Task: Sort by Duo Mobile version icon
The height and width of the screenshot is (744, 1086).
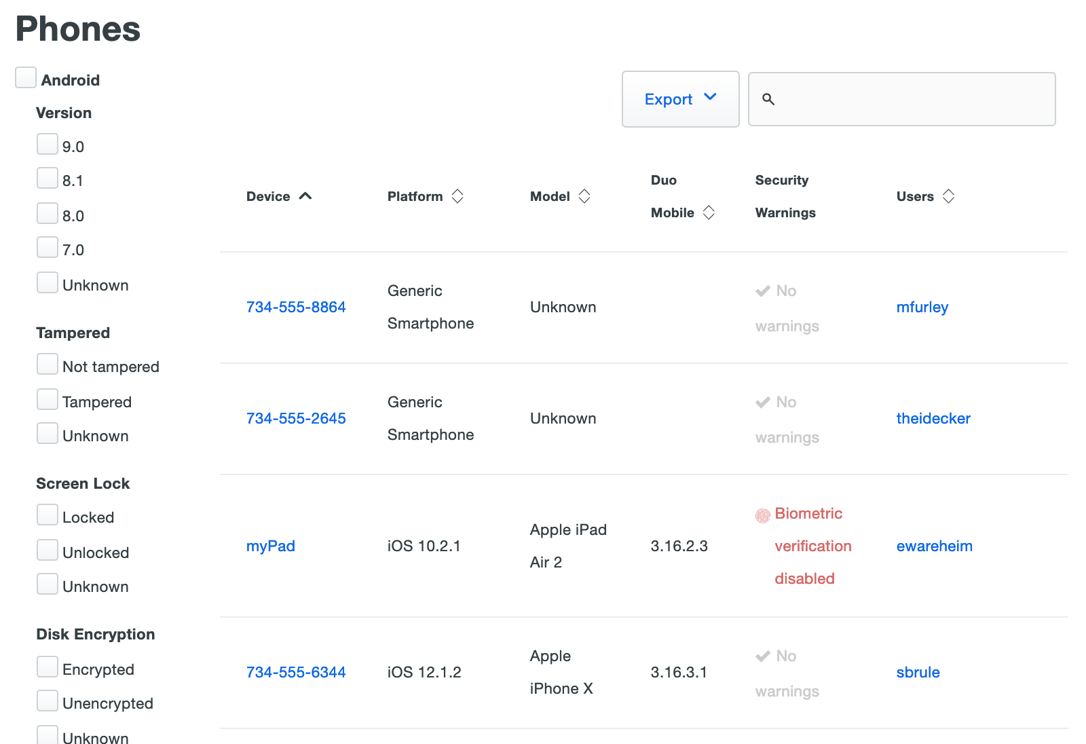Action: [x=709, y=212]
